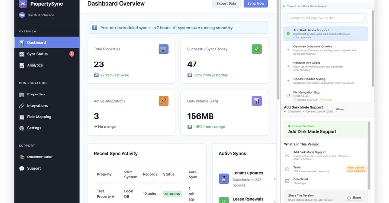
Task: Click the arrow icon next to +15% from average
Action: point(190,126)
